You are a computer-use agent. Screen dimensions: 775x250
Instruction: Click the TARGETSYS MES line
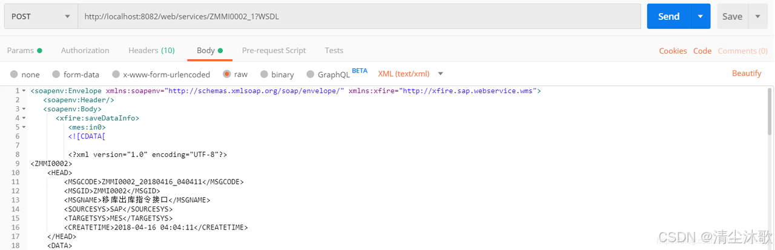pos(118,218)
